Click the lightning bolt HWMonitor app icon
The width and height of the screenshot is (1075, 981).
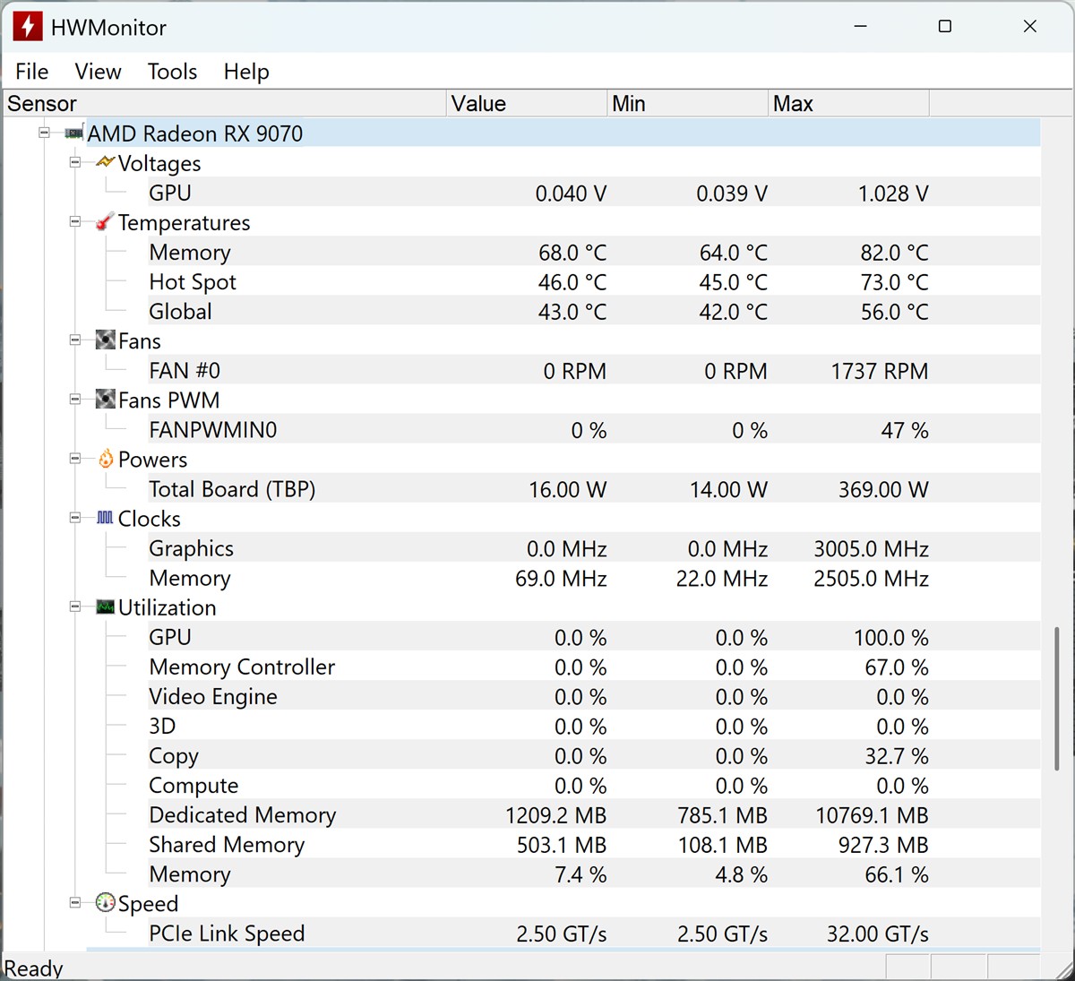(x=28, y=27)
